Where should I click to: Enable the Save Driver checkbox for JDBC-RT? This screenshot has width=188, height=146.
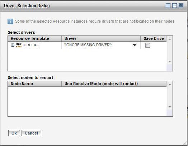[x=147, y=45]
